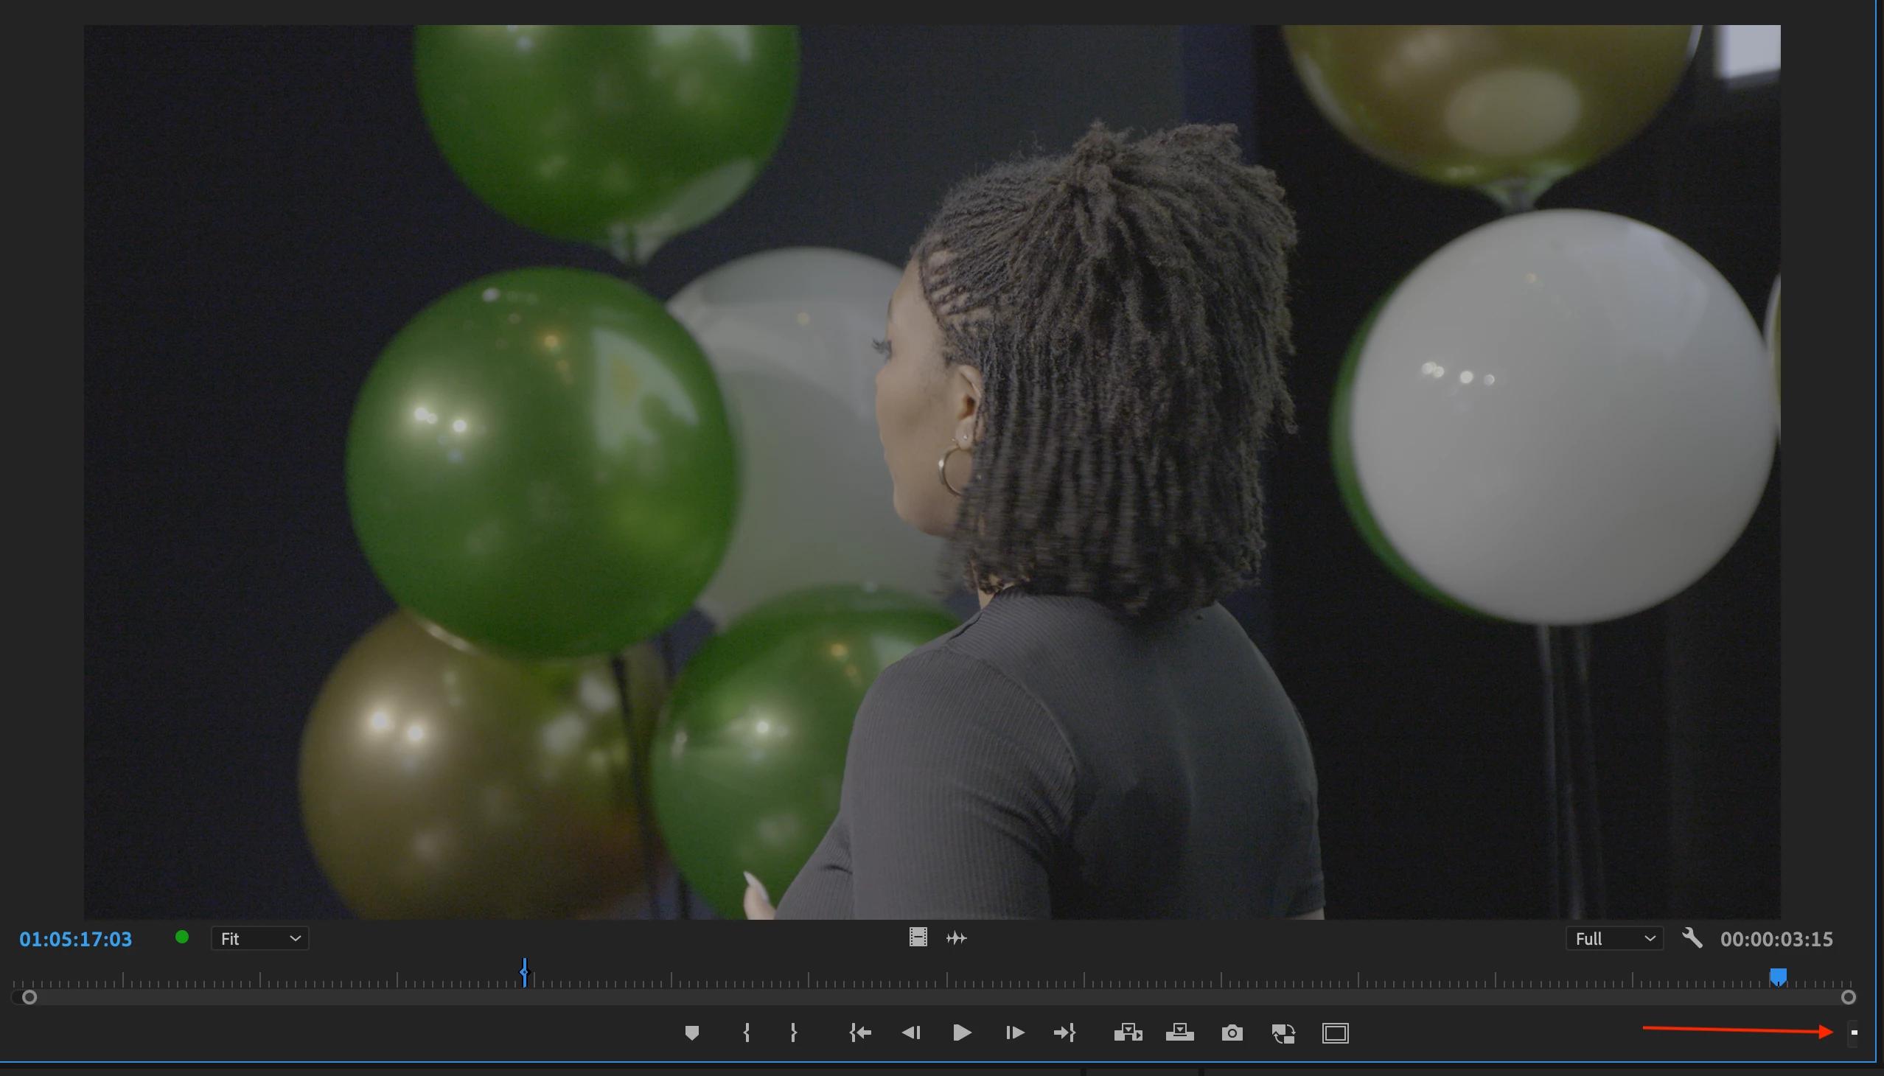Click the blue 01:05:17:03 timecode field
Image resolution: width=1884 pixels, height=1076 pixels.
tap(75, 938)
